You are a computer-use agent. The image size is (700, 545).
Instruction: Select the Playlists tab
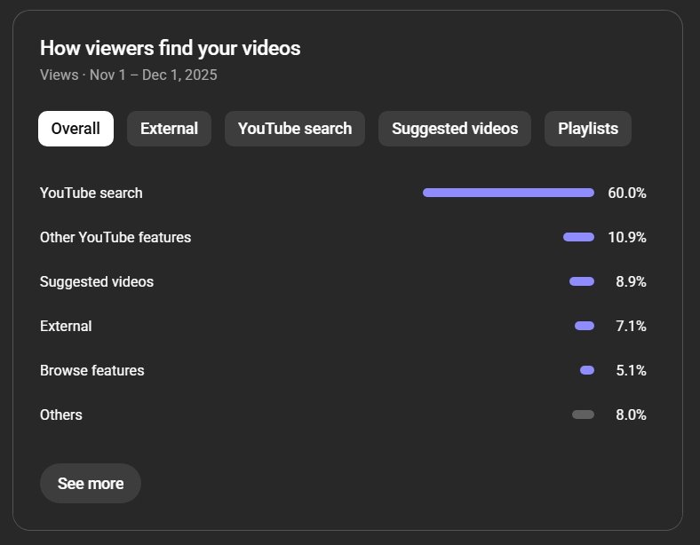[588, 129]
